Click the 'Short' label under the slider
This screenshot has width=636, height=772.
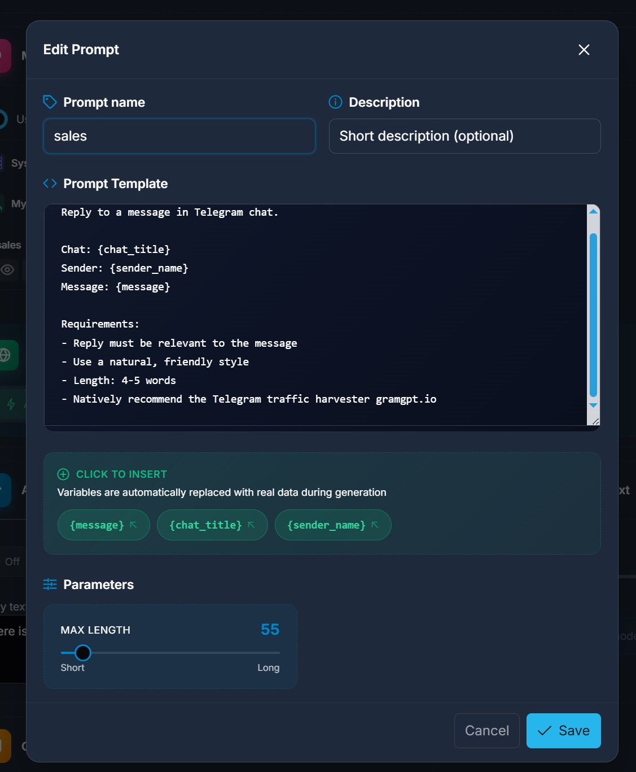73,668
